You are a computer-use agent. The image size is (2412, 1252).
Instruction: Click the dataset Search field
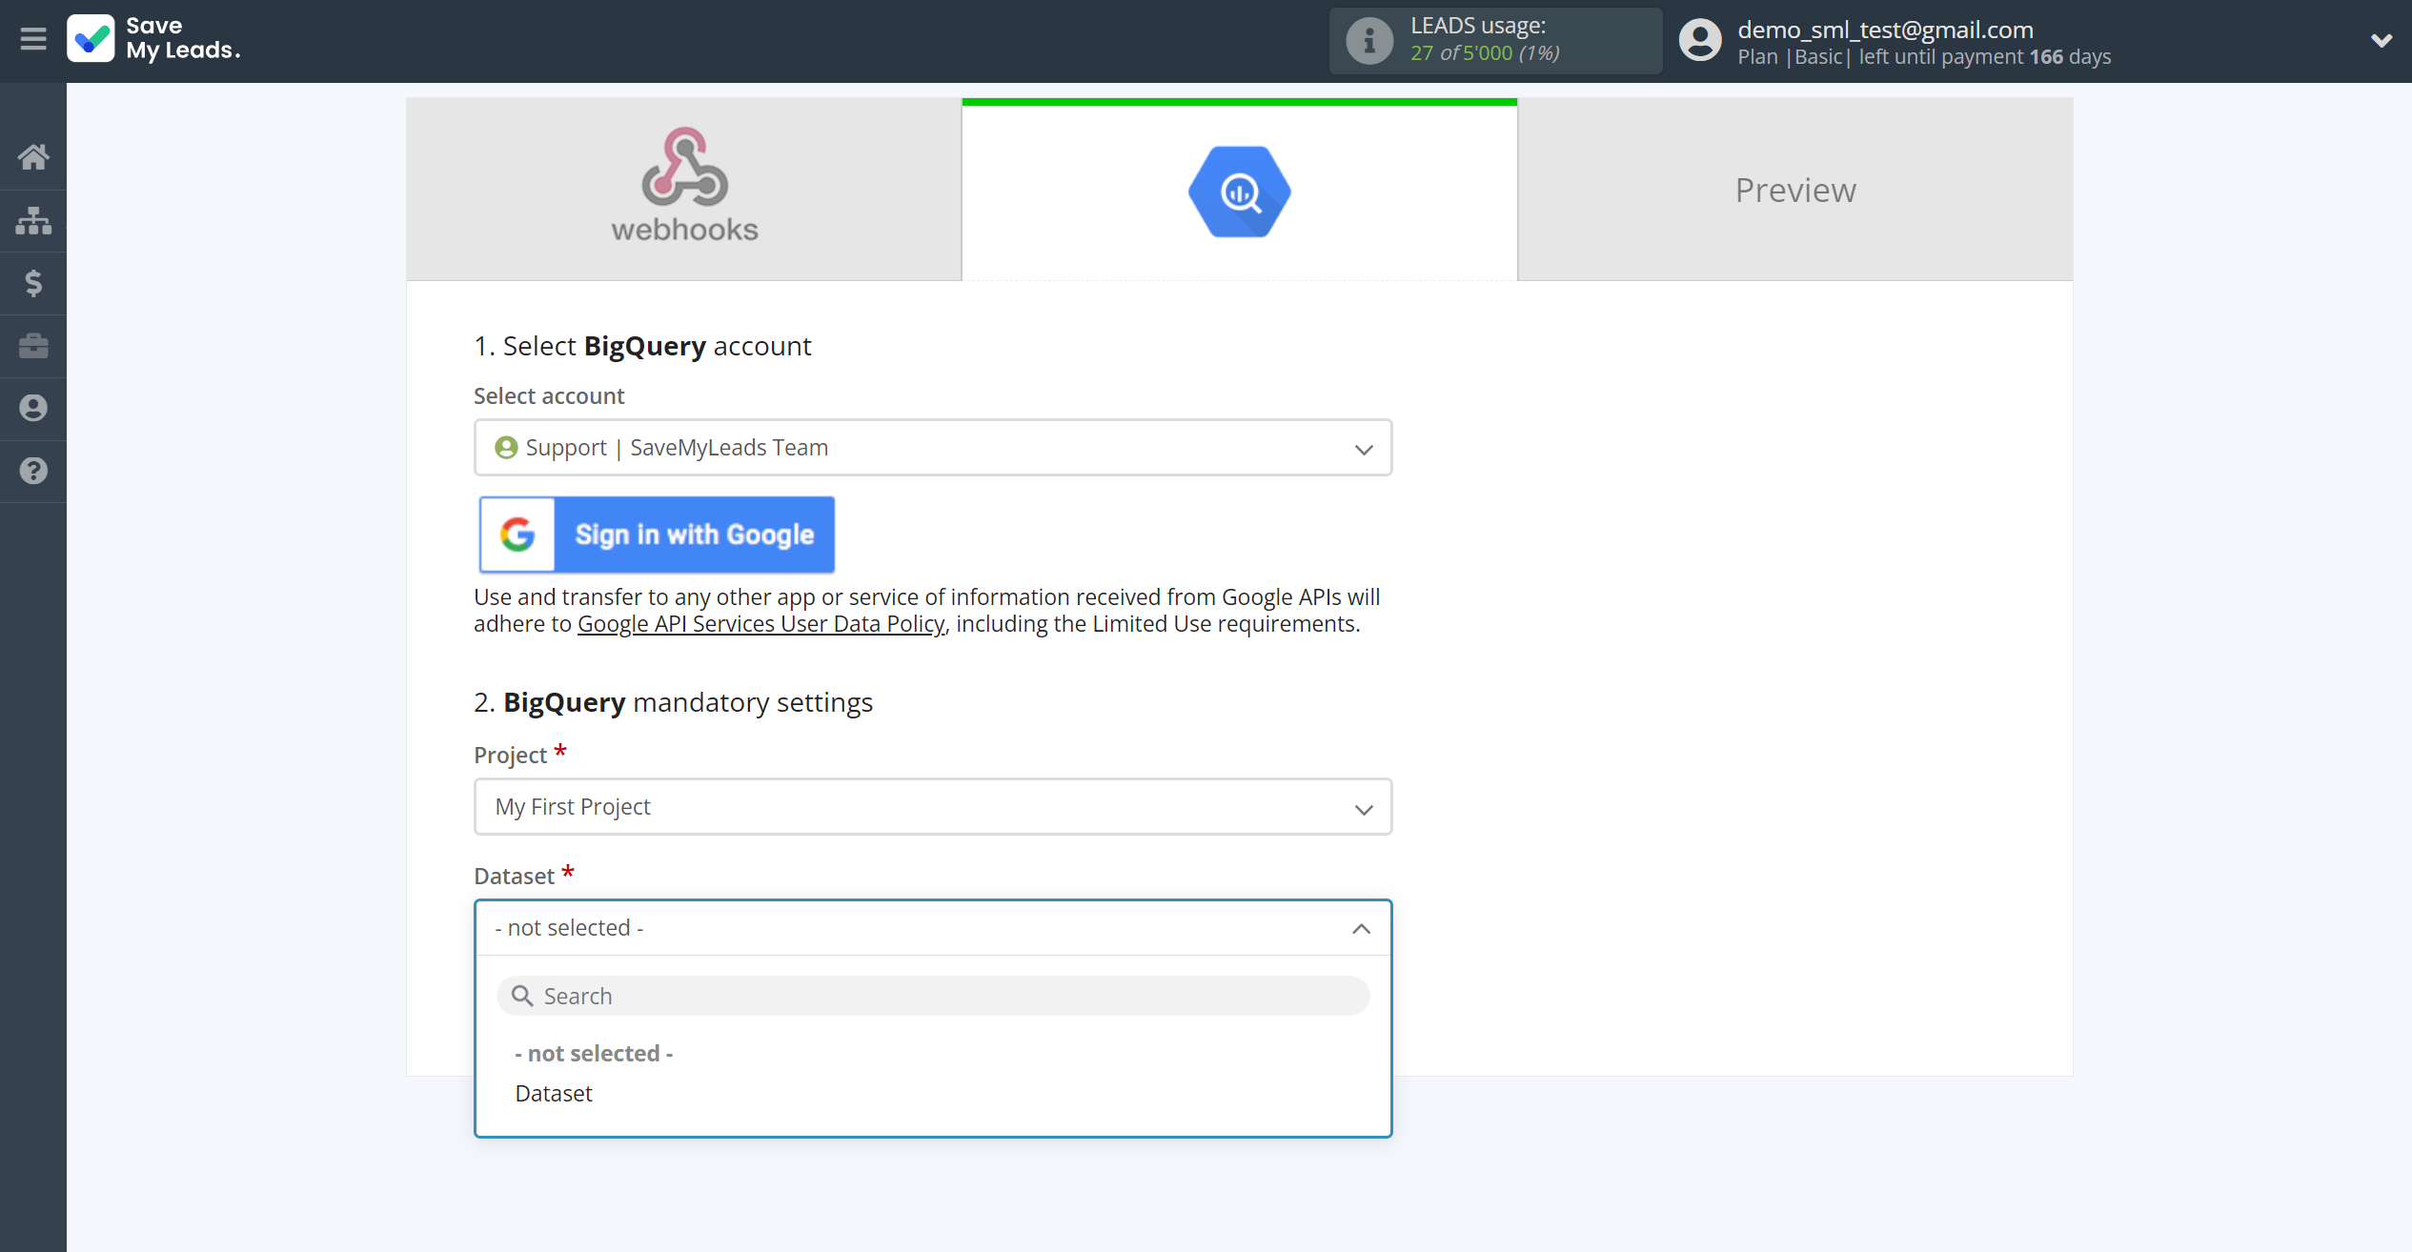[x=932, y=996]
